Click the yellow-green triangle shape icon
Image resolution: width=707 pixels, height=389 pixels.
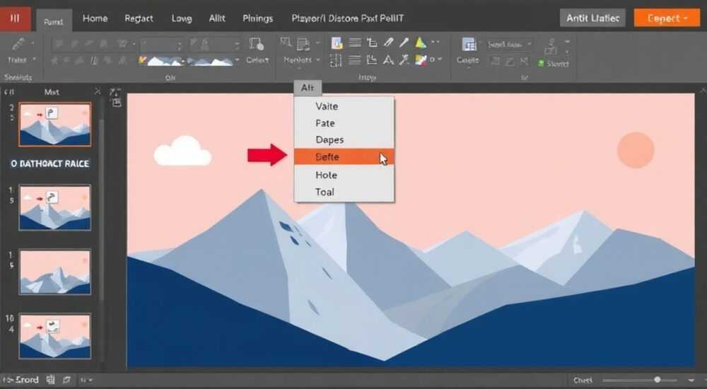[x=421, y=43]
